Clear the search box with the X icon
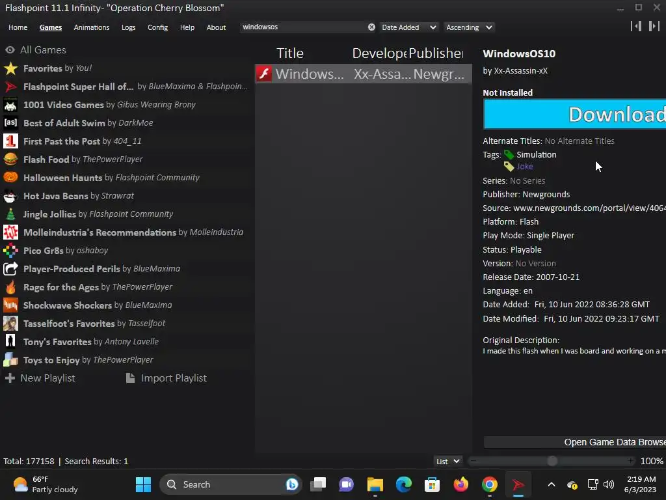666x500 pixels. (371, 27)
